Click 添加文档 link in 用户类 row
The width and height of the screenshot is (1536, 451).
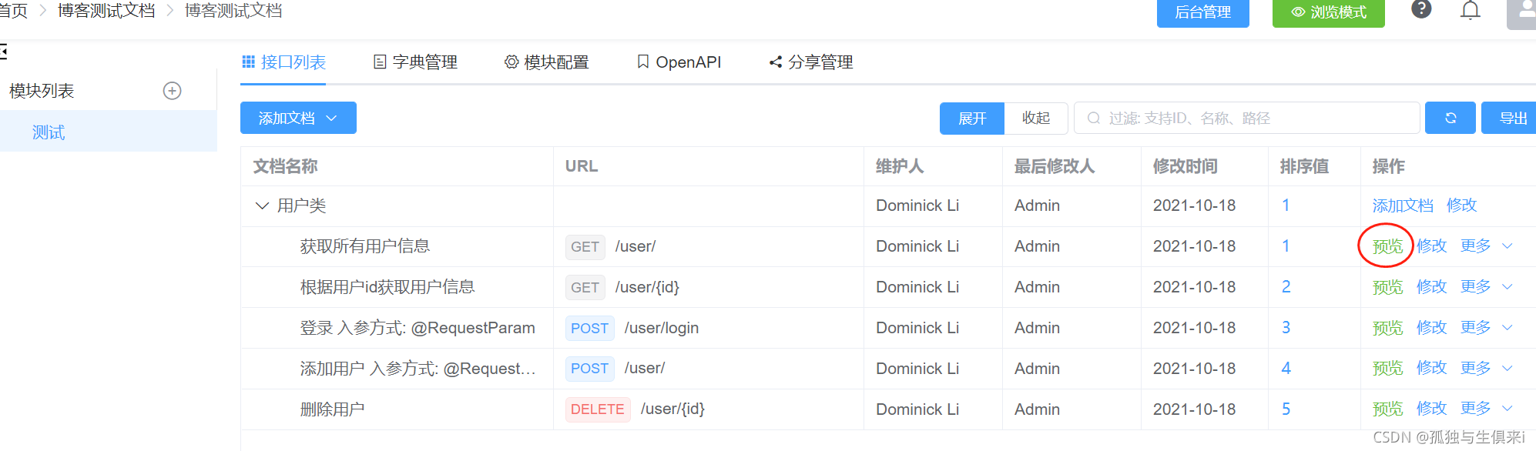tap(1403, 205)
